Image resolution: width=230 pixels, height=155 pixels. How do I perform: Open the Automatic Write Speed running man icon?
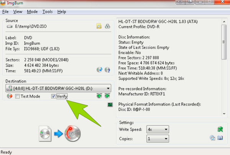coord(220,129)
